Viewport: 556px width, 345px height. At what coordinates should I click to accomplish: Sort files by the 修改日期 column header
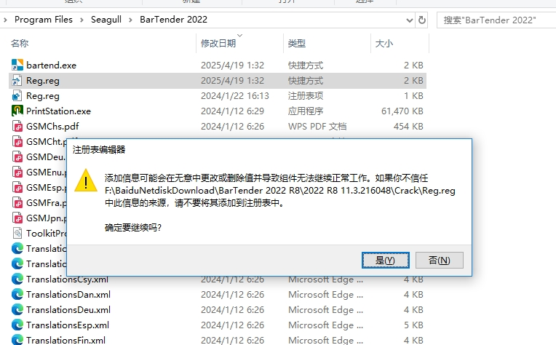[x=218, y=44]
